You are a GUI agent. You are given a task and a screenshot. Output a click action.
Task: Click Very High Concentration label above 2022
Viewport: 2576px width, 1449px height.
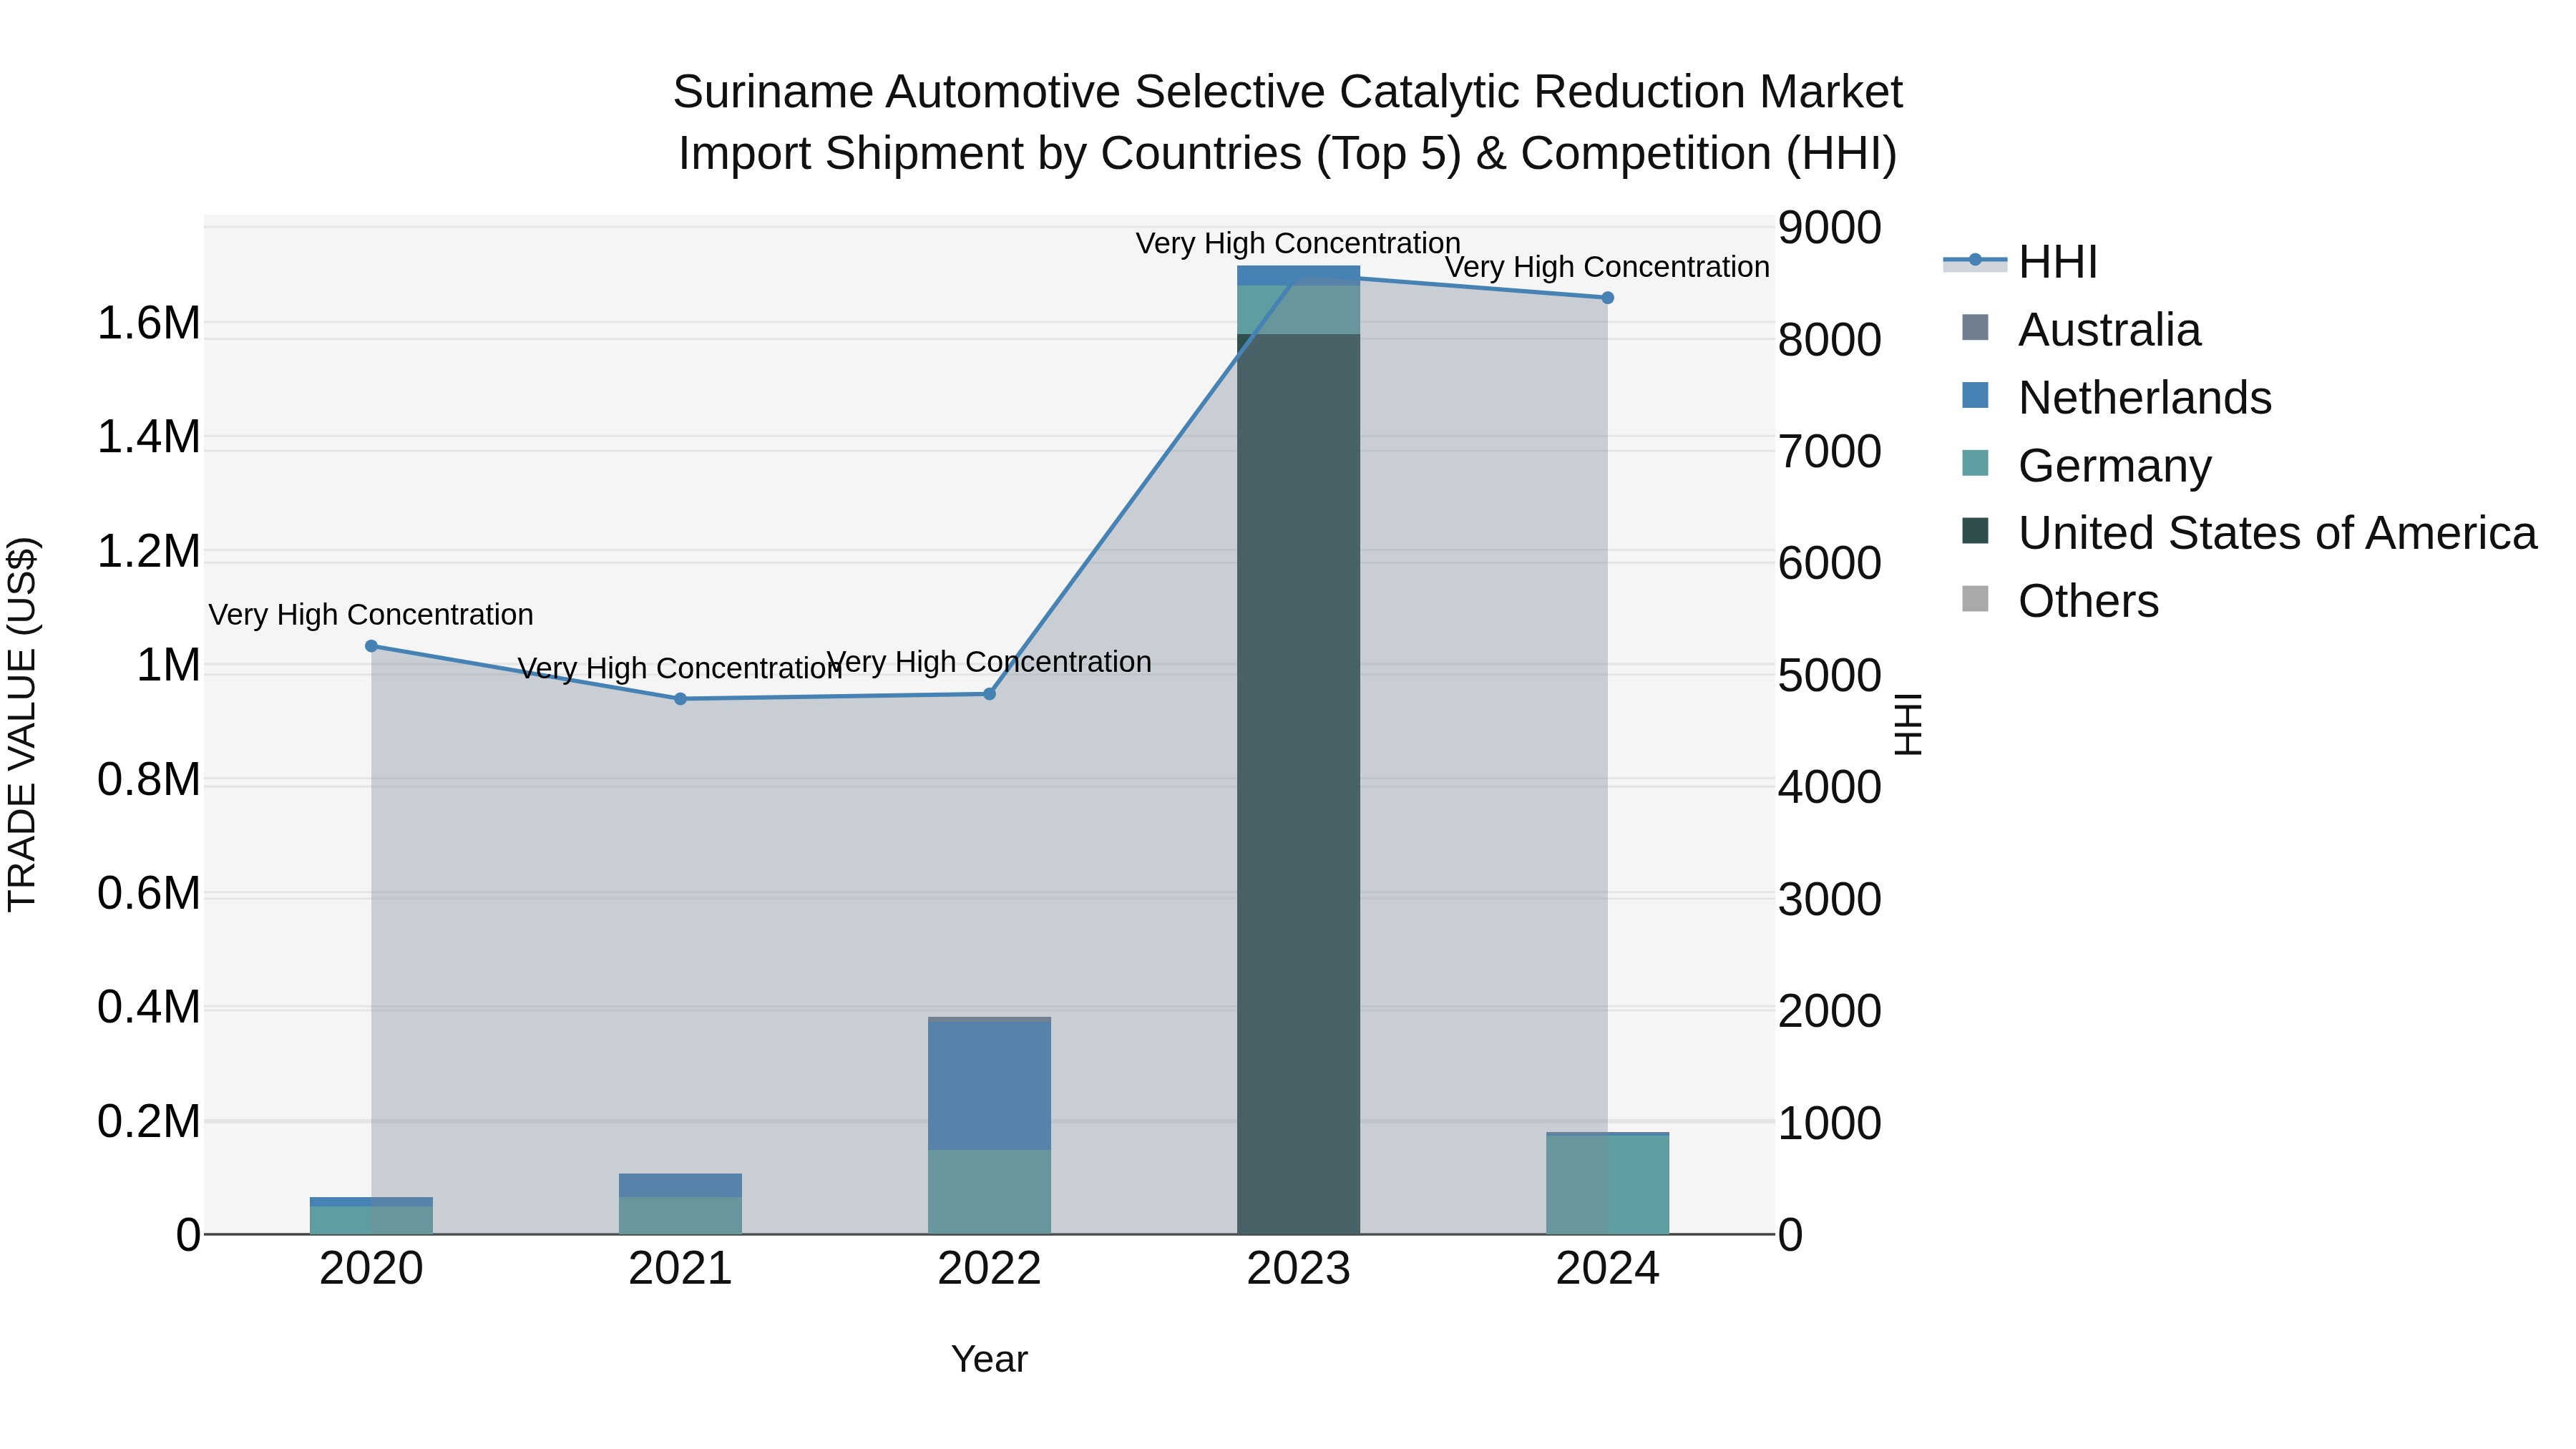(x=989, y=662)
